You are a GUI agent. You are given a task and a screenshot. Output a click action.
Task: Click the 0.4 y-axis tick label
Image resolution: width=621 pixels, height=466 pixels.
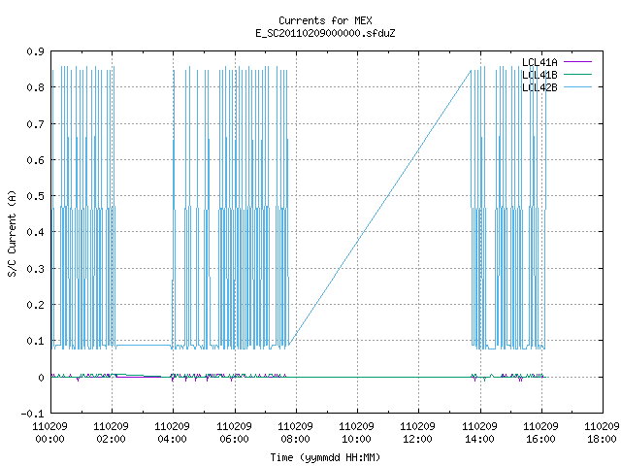point(35,232)
